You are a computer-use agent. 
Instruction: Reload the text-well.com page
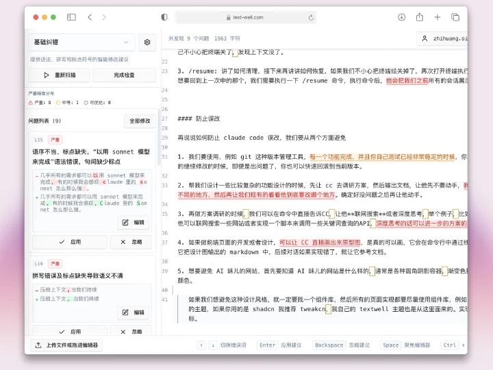point(311,17)
